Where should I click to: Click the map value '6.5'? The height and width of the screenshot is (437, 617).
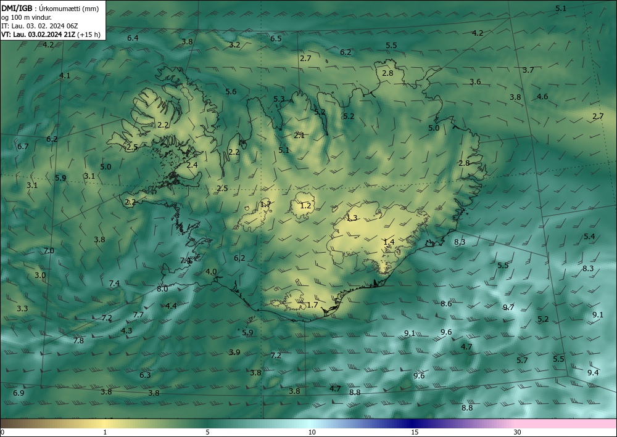[276, 38]
